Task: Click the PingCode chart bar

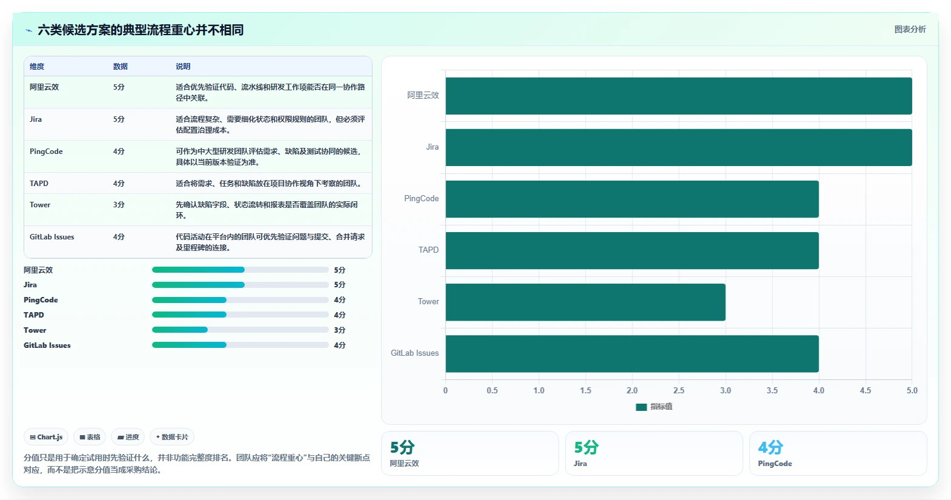Action: pos(632,199)
